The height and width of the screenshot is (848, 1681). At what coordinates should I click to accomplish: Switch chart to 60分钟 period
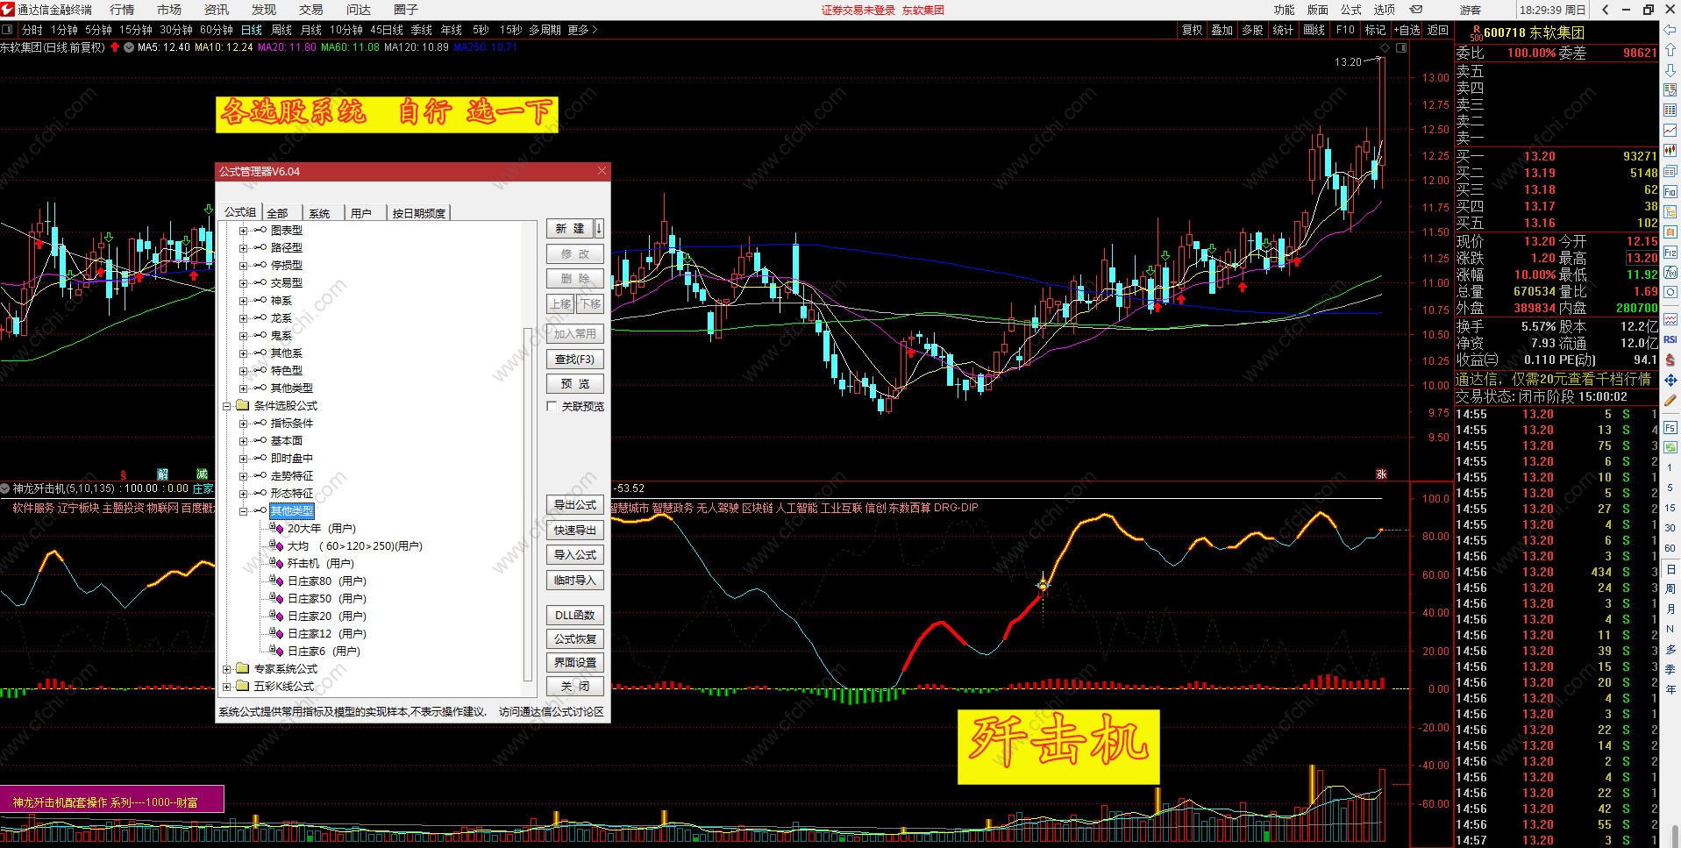click(x=217, y=30)
